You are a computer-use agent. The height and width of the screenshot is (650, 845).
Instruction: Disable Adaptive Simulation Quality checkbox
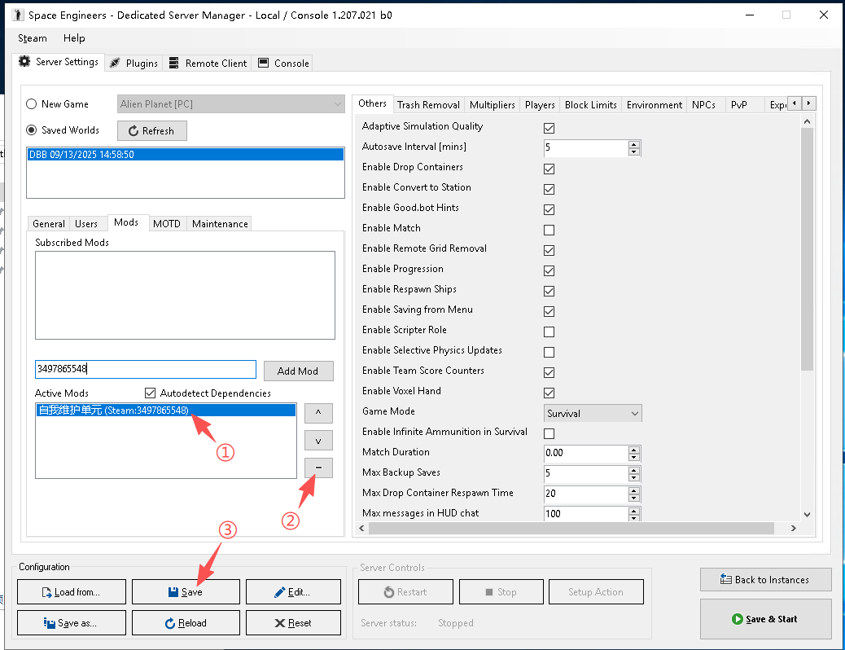549,128
